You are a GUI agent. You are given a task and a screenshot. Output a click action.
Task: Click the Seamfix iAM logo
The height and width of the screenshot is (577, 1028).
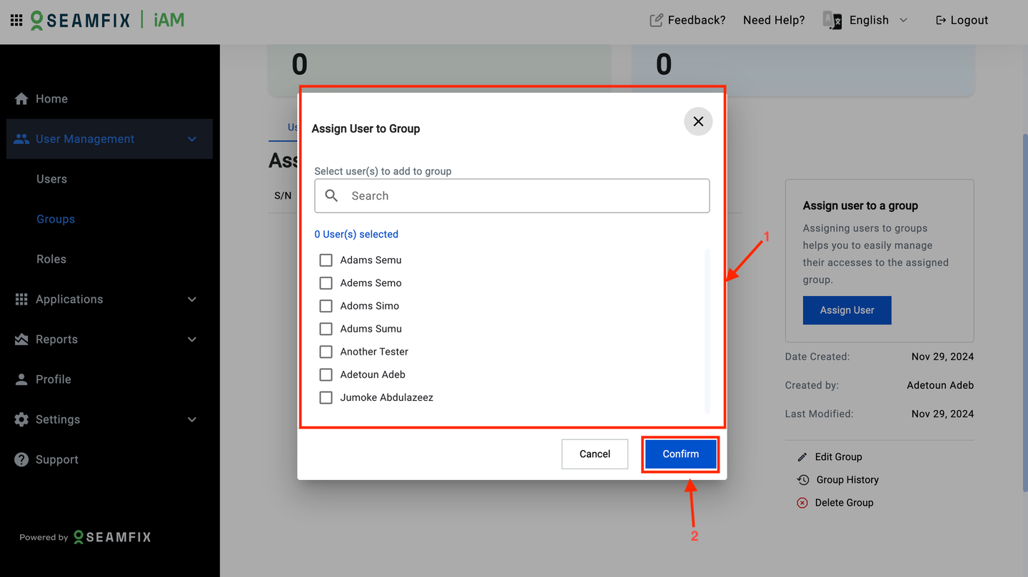[x=107, y=20]
